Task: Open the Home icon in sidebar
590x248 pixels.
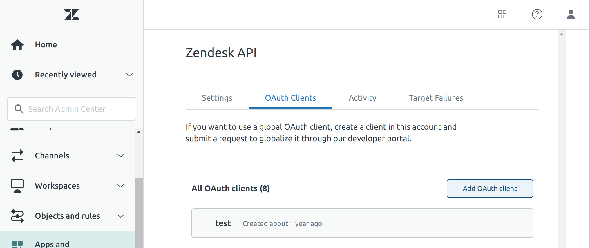Action: (17, 45)
